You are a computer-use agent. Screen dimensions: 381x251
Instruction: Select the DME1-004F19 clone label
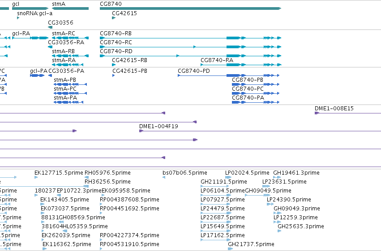158,126
